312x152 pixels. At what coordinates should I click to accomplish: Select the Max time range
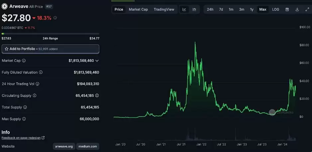[262, 9]
